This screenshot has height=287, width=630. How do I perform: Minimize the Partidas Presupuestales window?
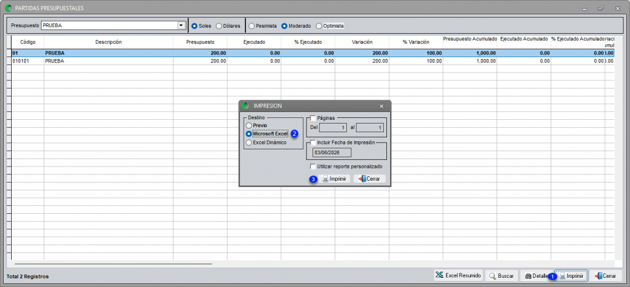(584, 9)
